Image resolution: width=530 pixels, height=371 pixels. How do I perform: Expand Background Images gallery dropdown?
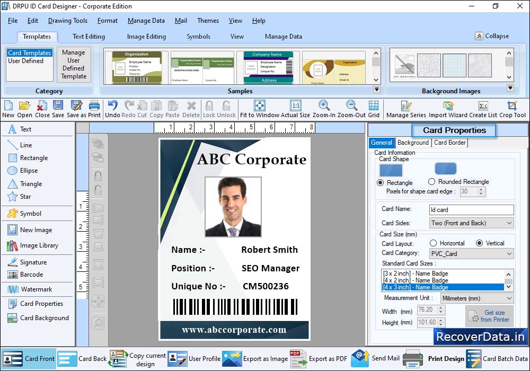pyautogui.click(x=510, y=88)
